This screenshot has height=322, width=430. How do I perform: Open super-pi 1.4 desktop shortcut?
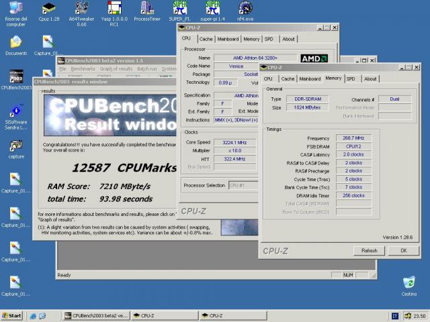pos(212,11)
